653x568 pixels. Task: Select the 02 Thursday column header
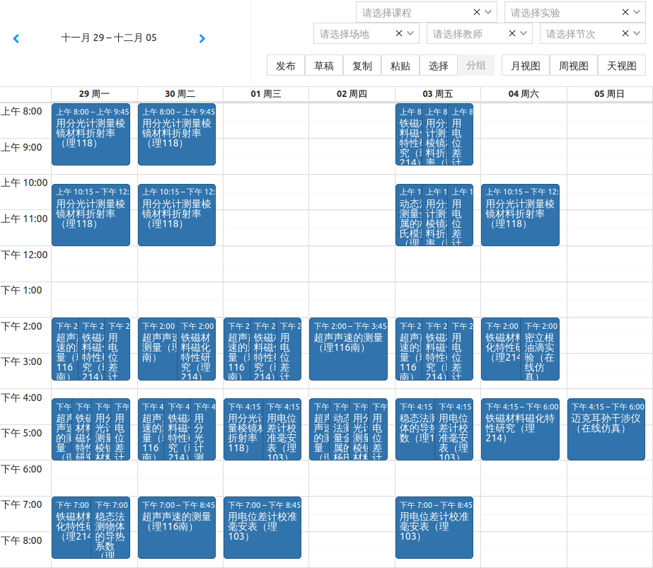tap(352, 93)
